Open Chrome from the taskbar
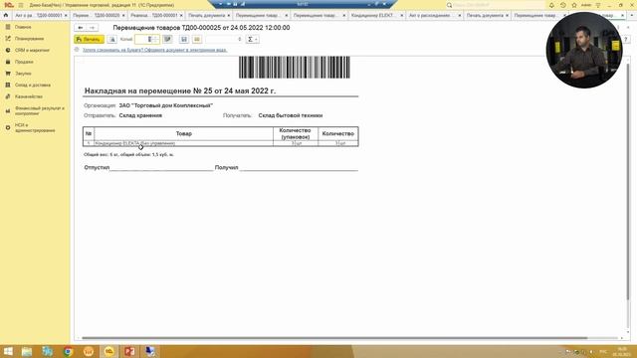 click(x=68, y=351)
